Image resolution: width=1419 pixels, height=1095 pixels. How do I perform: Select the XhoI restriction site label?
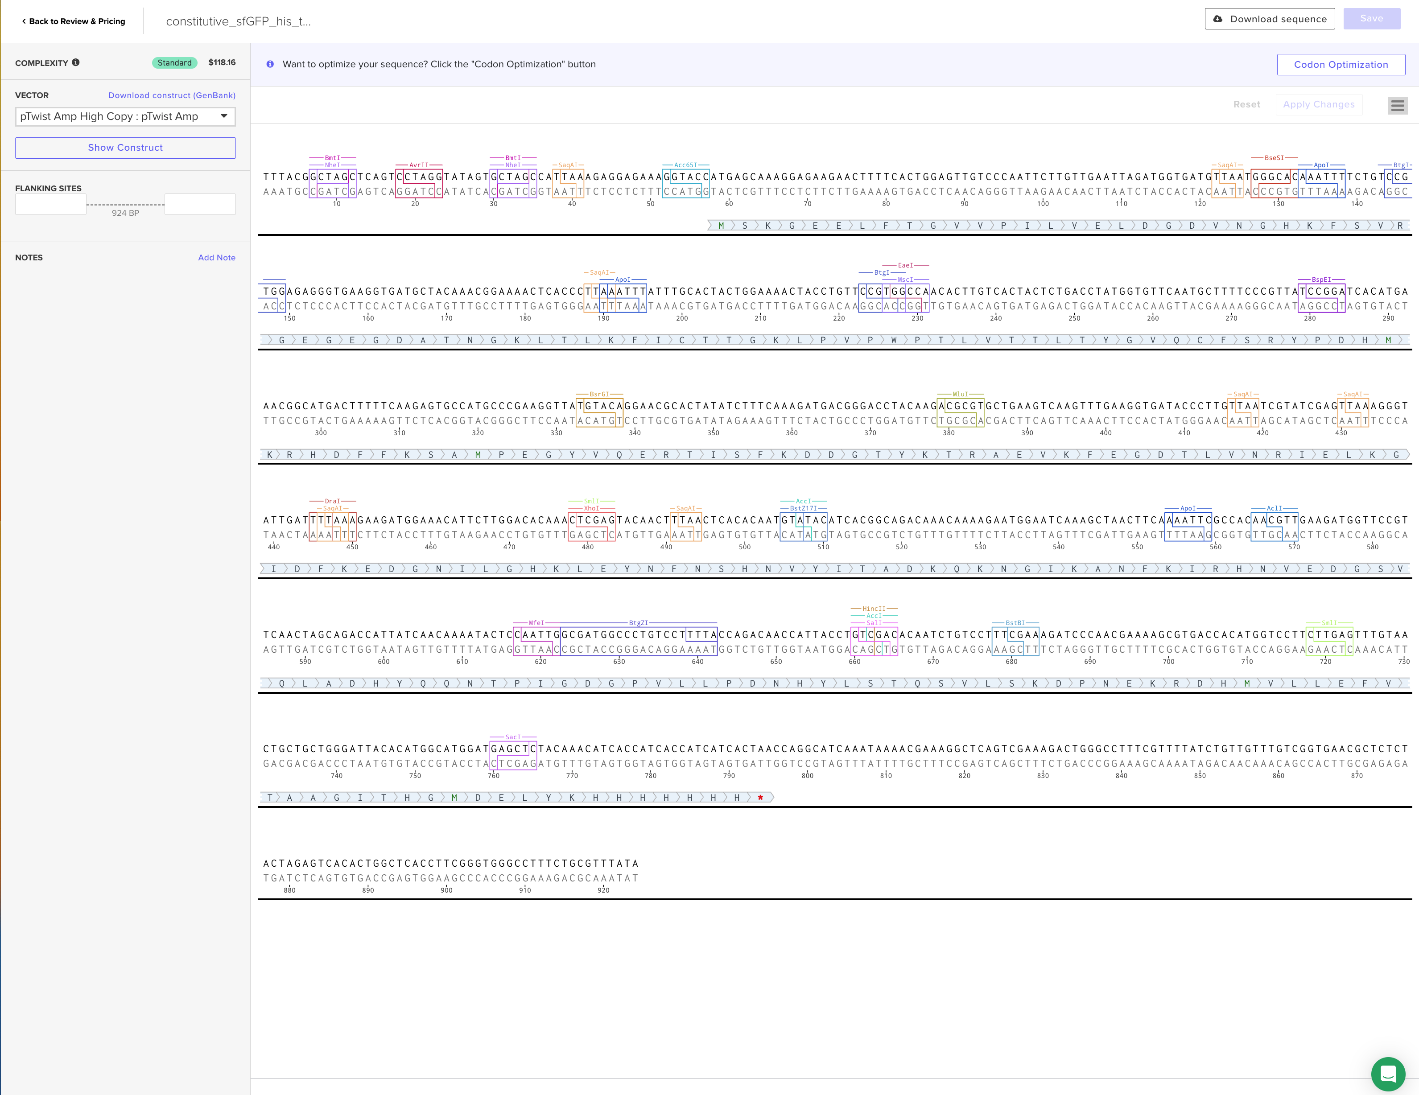pos(591,509)
